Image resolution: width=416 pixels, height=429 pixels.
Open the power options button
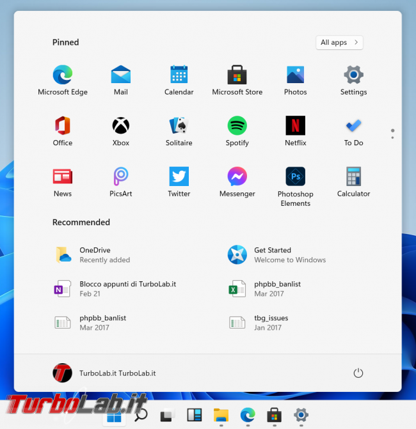point(358,373)
